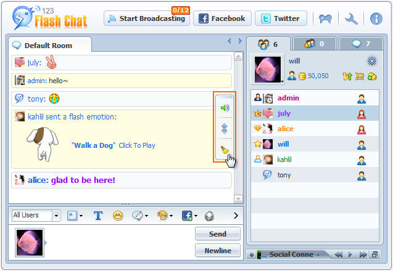
Task: Open the games controller icon
Action: [325, 18]
